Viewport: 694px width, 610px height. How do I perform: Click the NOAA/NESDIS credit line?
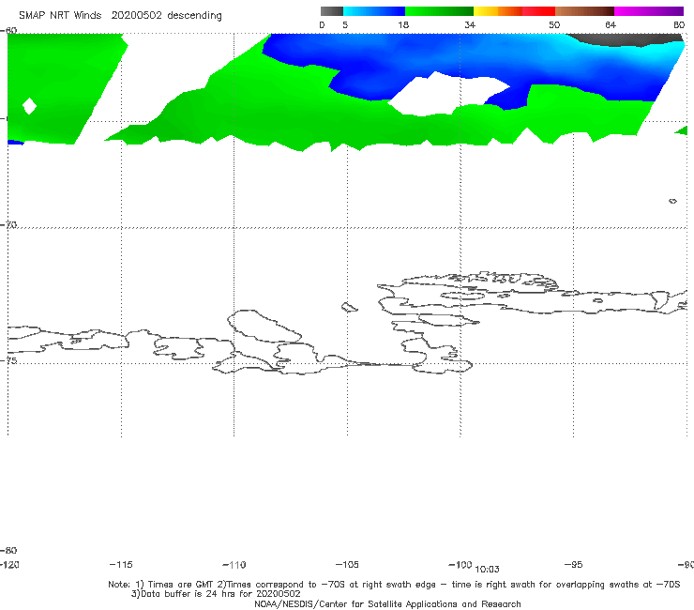click(387, 603)
